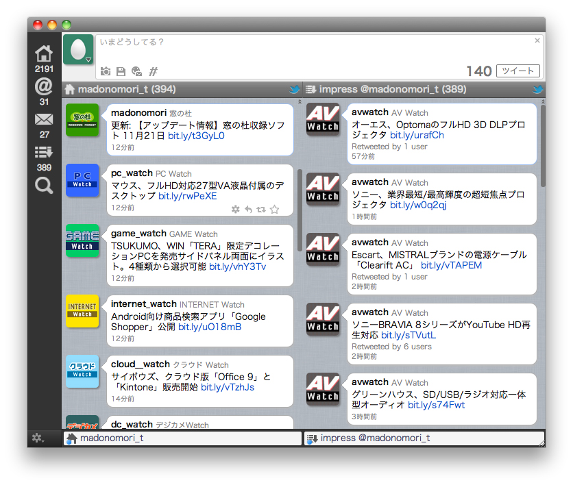Viewport: 573px width, 485px height.
Task: Open search using the magnifier icon
Action: [x=44, y=185]
